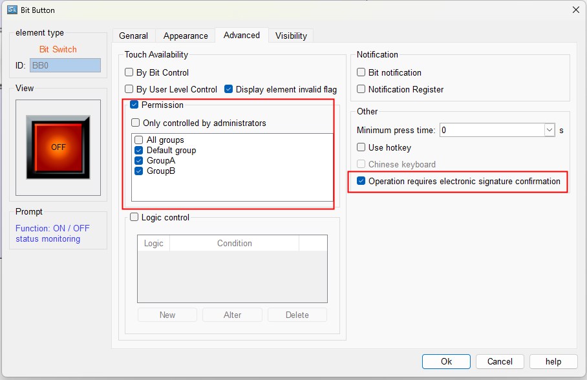Check Only controlled by administrators

click(136, 123)
